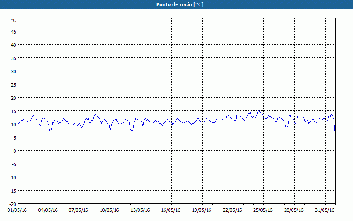Select the y-axis value 10
This screenshot has width=353, height=221.
[x=14, y=125]
